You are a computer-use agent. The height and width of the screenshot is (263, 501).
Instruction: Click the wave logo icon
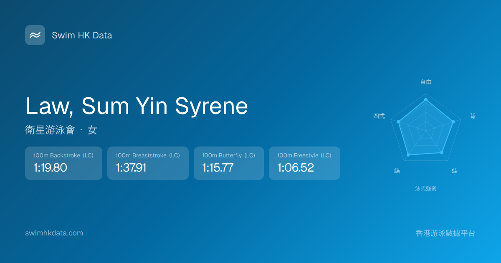pyautogui.click(x=35, y=35)
